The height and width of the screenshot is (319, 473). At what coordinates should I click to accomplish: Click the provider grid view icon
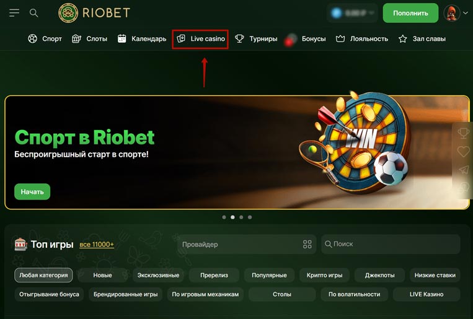click(307, 244)
